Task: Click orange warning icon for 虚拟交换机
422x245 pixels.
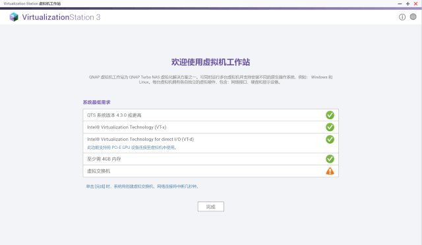Action: point(330,171)
